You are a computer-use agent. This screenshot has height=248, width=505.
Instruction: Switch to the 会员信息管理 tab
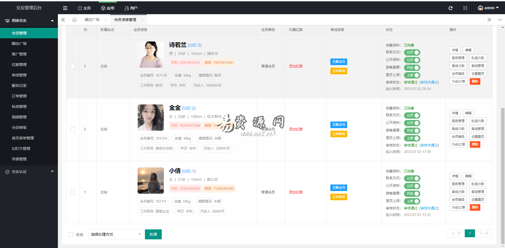(x=125, y=20)
